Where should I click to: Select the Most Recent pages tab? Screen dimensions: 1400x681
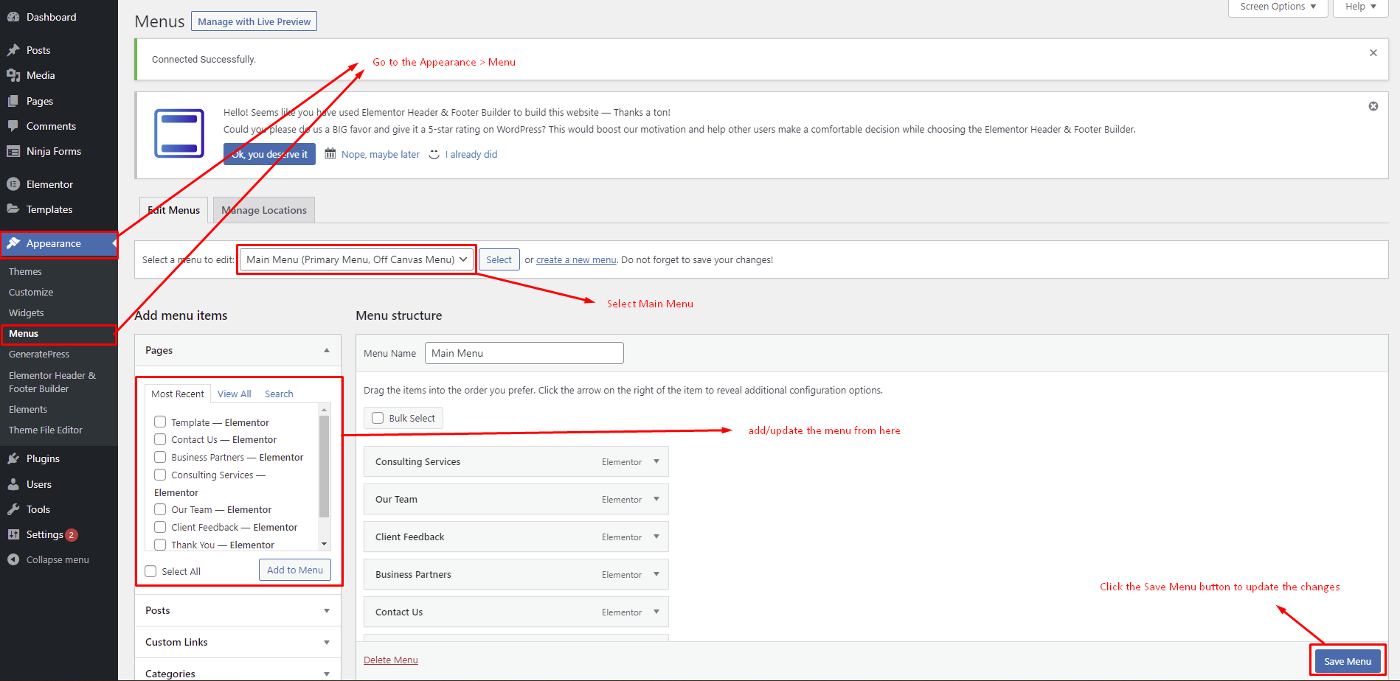pos(178,394)
